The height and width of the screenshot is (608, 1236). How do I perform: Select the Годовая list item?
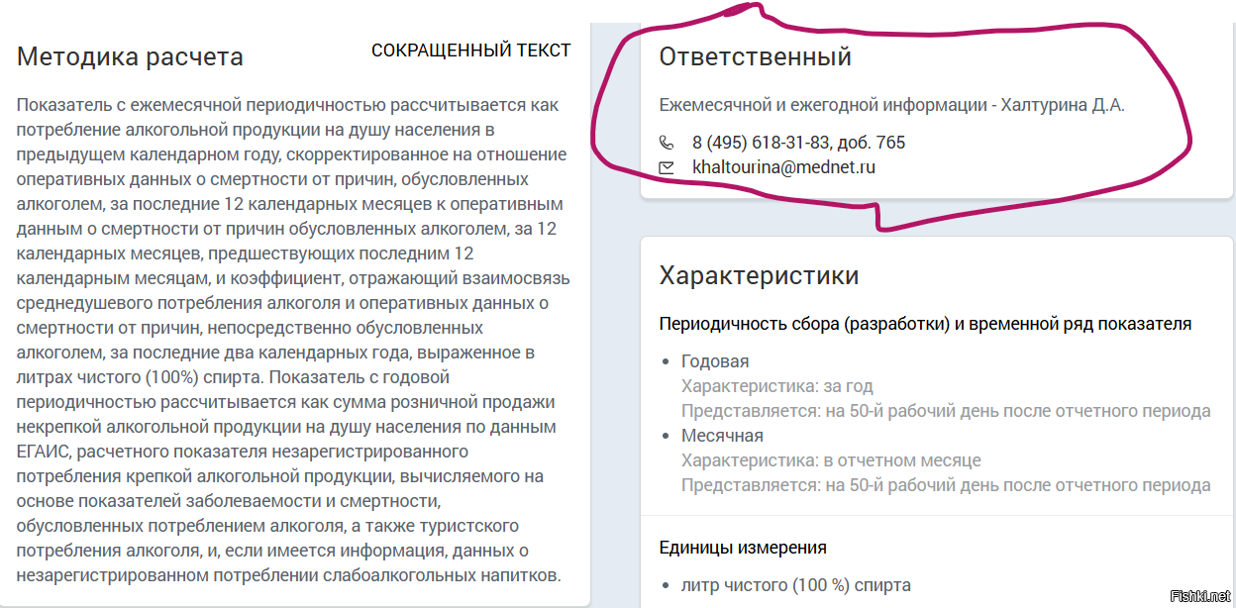(x=715, y=361)
